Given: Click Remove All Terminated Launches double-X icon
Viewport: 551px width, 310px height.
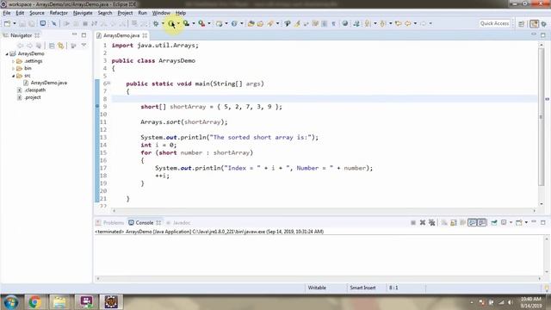Looking at the screenshot, I should click(x=432, y=222).
